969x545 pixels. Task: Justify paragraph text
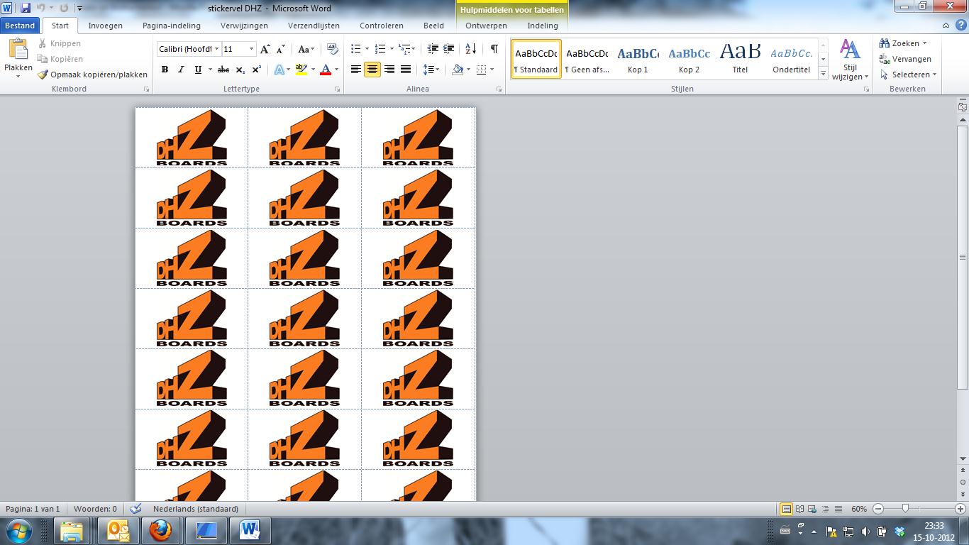405,70
